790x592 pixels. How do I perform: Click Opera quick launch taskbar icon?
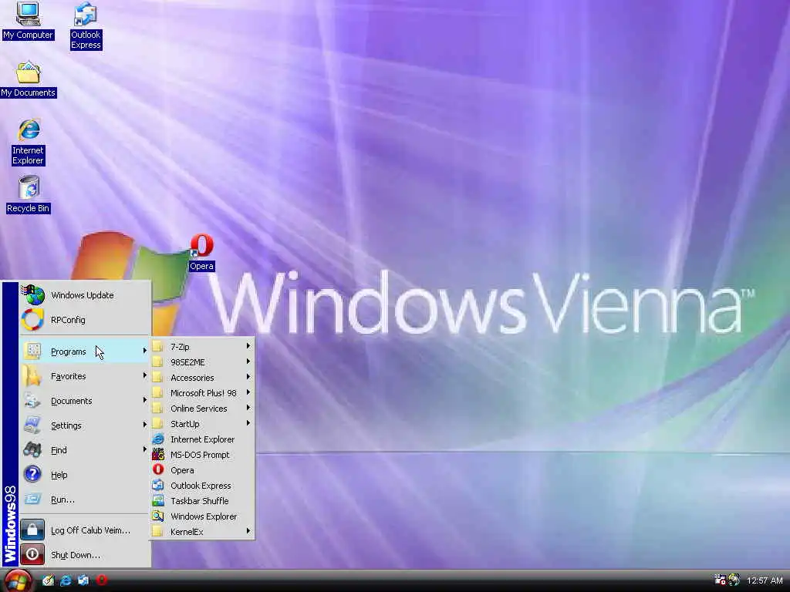(x=102, y=580)
